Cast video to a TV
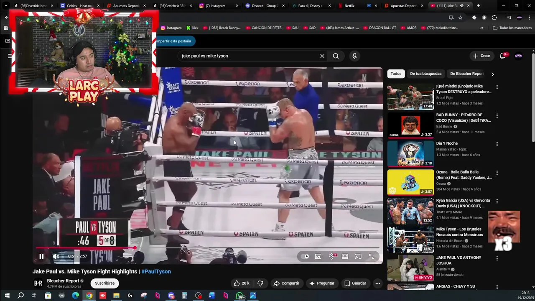 click(x=358, y=256)
